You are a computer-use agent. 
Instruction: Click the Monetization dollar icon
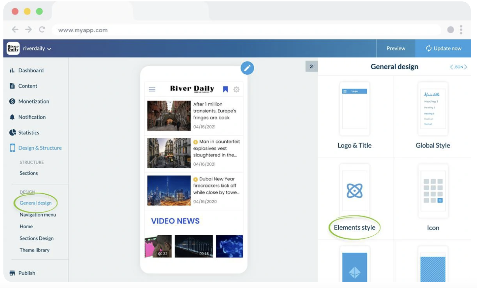tap(12, 101)
